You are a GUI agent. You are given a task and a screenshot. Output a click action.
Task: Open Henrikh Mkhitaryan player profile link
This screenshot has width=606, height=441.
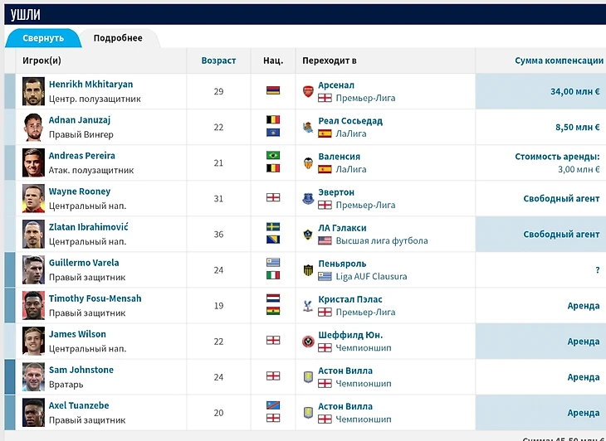[x=90, y=85]
